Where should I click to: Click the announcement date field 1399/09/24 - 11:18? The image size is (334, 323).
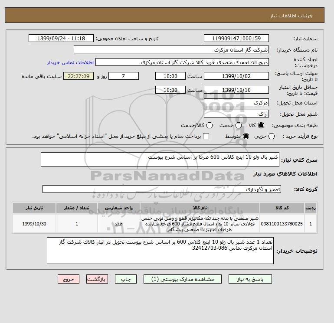coord(61,38)
